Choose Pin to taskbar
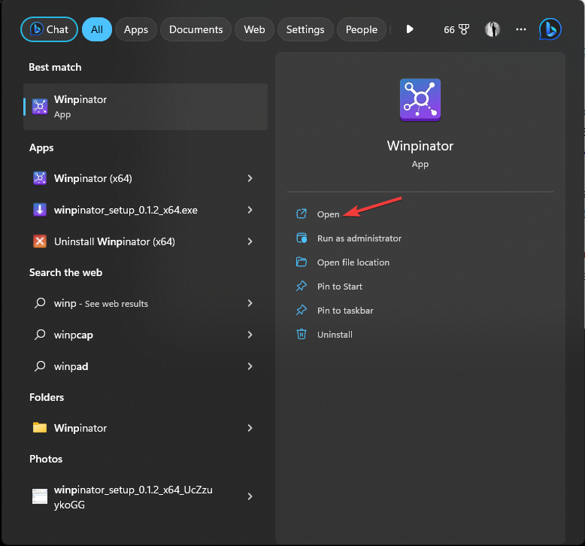 click(345, 311)
